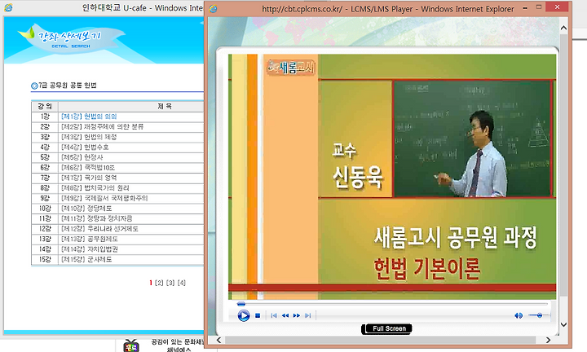Click the 새롬고시 logo in video
Viewport: 587px width, 352px height.
291,68
